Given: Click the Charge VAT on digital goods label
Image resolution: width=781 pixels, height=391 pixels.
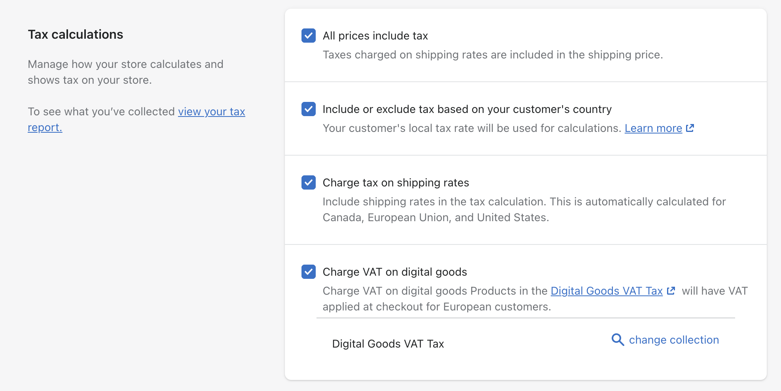Looking at the screenshot, I should tap(394, 272).
